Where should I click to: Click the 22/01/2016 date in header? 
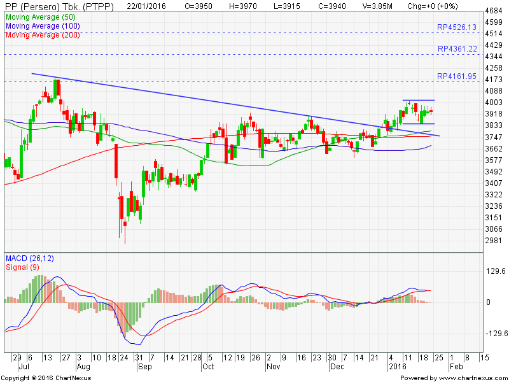(147, 6)
